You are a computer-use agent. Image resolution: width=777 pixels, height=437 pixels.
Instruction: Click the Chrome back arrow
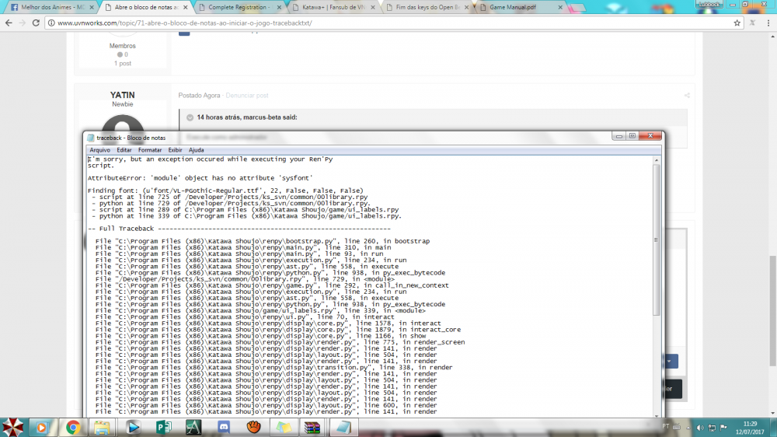click(x=9, y=23)
